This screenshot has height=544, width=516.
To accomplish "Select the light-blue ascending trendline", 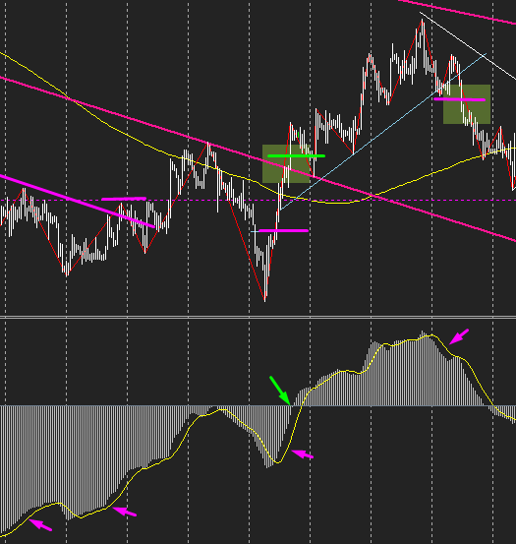I will click(383, 132).
